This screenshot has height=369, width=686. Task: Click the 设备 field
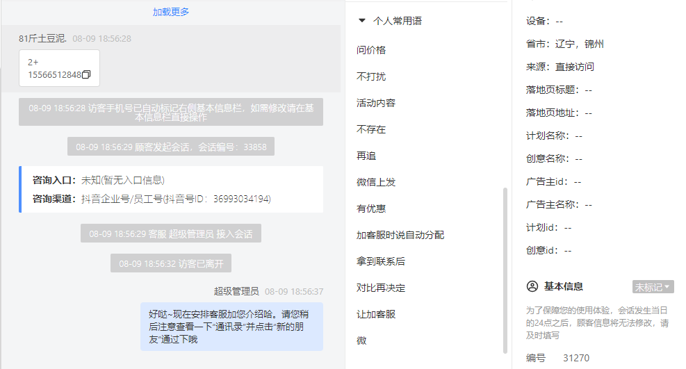pyautogui.click(x=544, y=21)
